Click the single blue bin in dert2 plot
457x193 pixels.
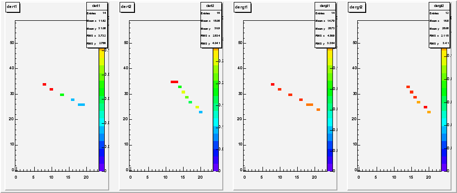tap(201, 112)
